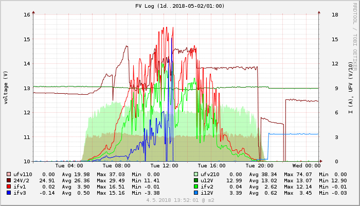
Task: Click the left axis value 15
Action: click(27, 39)
